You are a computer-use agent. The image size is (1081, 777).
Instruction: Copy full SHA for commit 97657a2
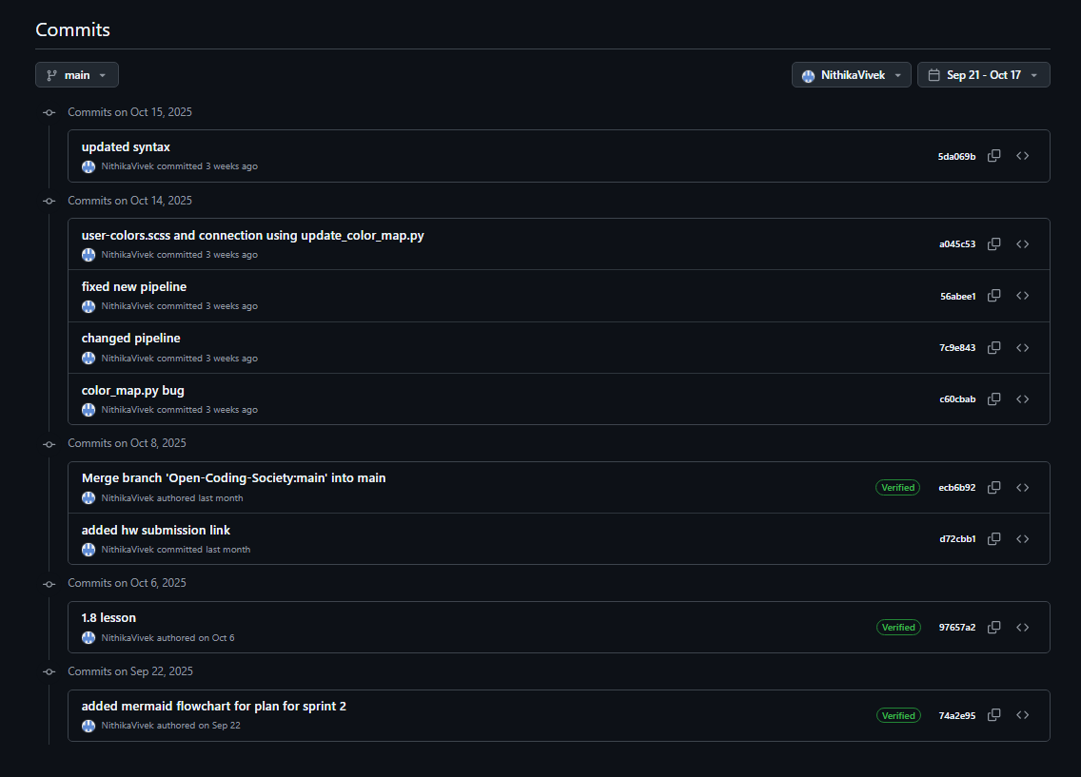994,627
